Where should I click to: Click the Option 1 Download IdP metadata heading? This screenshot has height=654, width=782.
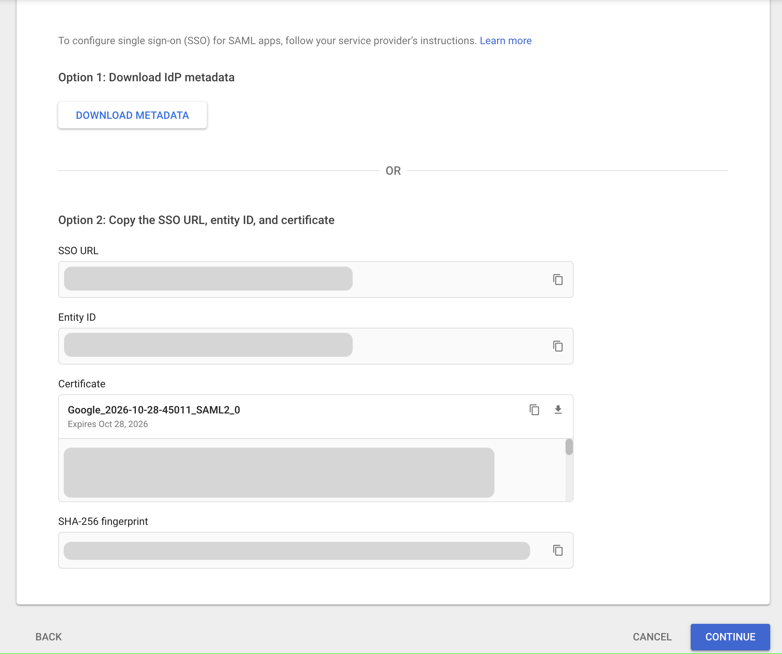pyautogui.click(x=146, y=77)
